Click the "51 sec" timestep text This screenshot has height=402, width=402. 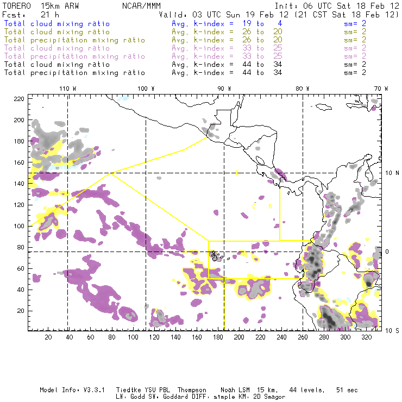pyautogui.click(x=347, y=390)
